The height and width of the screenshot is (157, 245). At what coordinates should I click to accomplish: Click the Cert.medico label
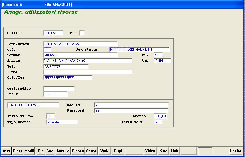[19, 88]
